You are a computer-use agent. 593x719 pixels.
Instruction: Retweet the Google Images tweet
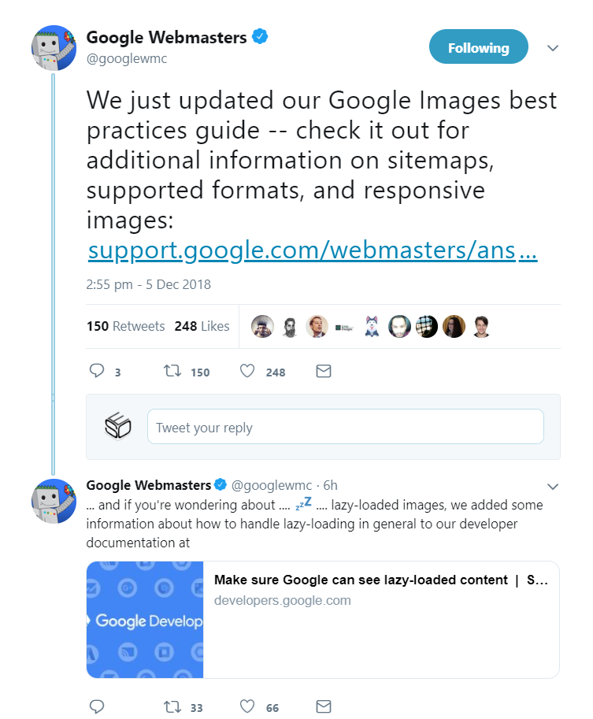coord(172,371)
